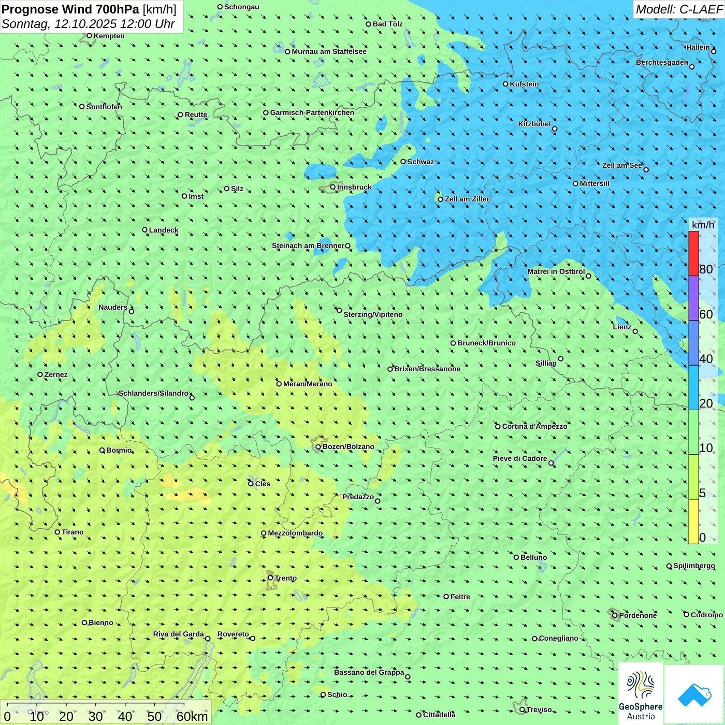Click the Garmisch-Partenkirchen label
The height and width of the screenshot is (725, 725).
point(312,112)
